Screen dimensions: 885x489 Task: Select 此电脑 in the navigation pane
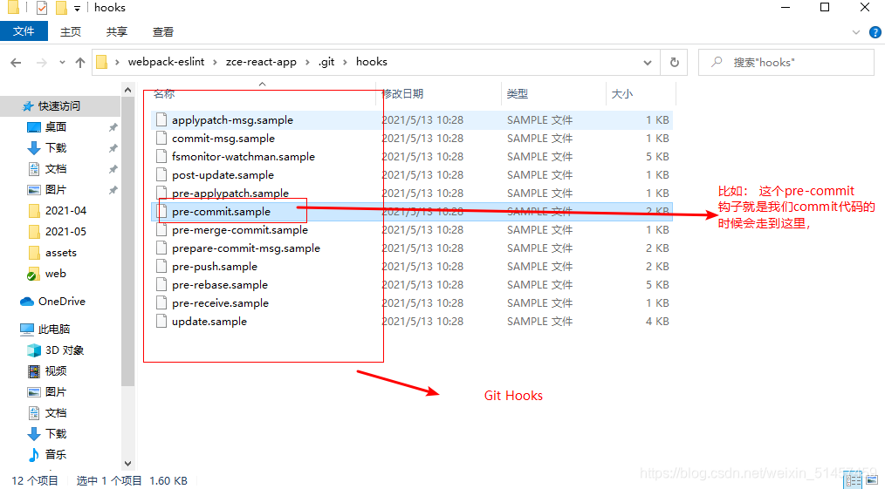(53, 329)
